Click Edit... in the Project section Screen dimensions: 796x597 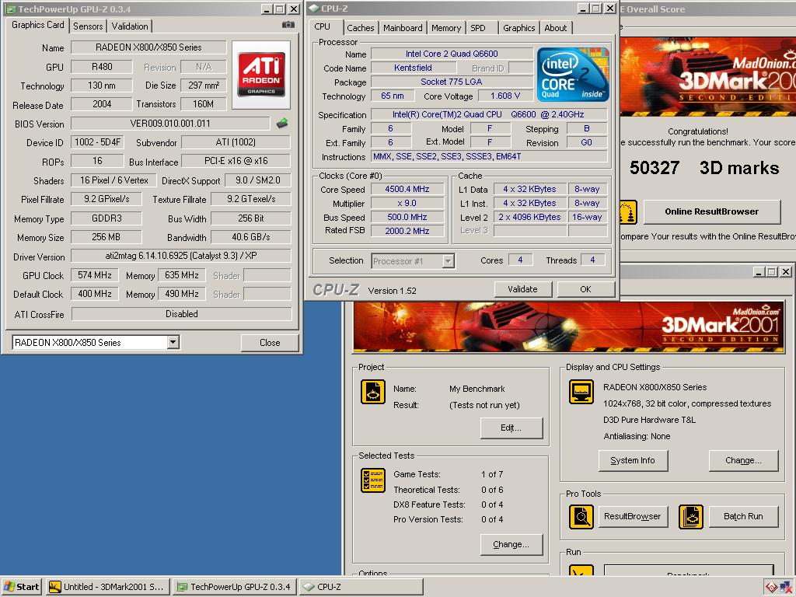(511, 428)
